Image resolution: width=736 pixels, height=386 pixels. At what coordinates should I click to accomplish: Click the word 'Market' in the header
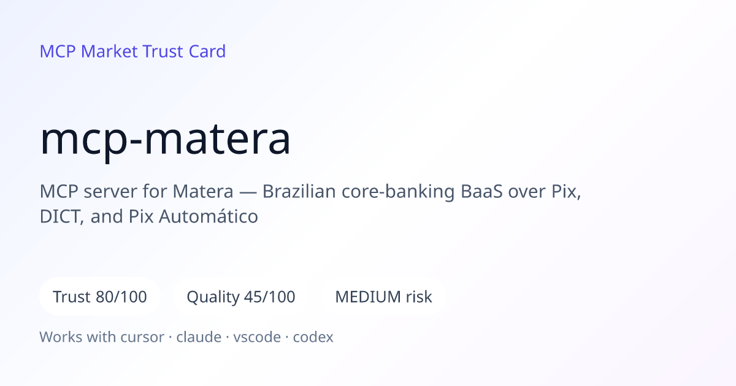pyautogui.click(x=110, y=51)
